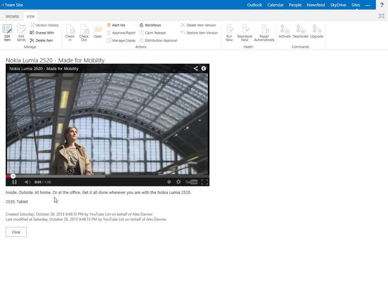
Task: Open Shared With
Action: [42, 33]
